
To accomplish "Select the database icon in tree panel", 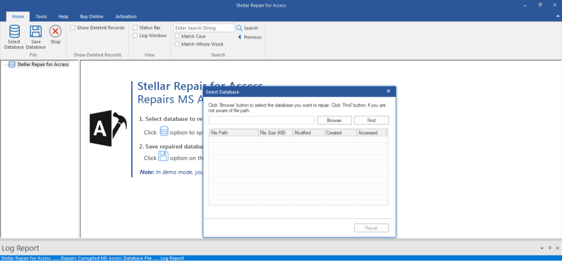I will tap(12, 64).
